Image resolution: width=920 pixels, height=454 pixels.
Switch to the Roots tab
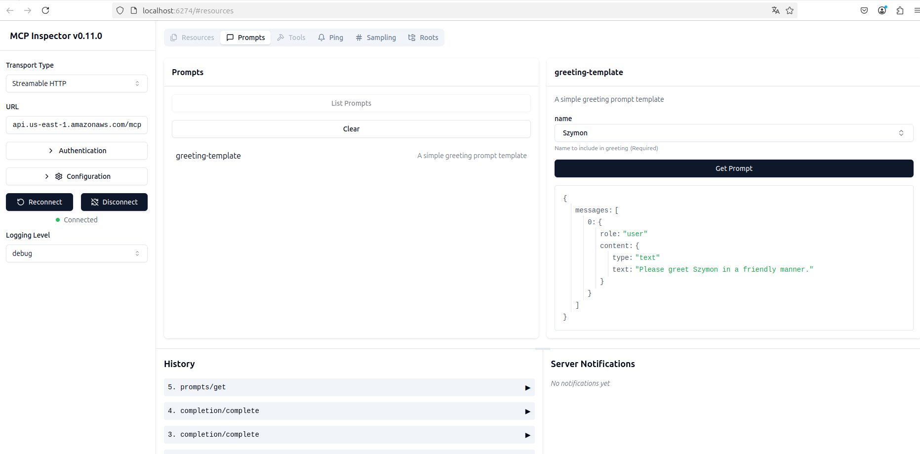pyautogui.click(x=423, y=38)
